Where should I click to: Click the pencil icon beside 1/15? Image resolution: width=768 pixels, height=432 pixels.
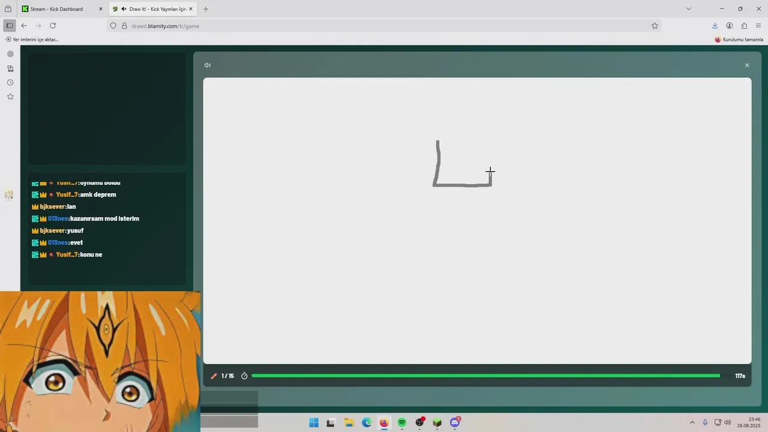click(x=214, y=376)
